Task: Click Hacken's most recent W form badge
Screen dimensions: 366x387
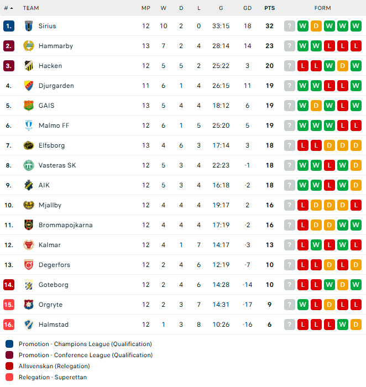Action: (355, 66)
